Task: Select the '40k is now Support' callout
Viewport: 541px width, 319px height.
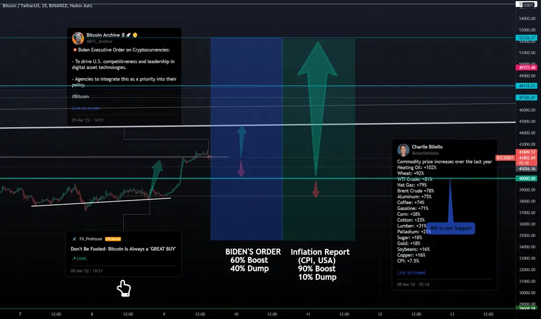Action: 450,228
